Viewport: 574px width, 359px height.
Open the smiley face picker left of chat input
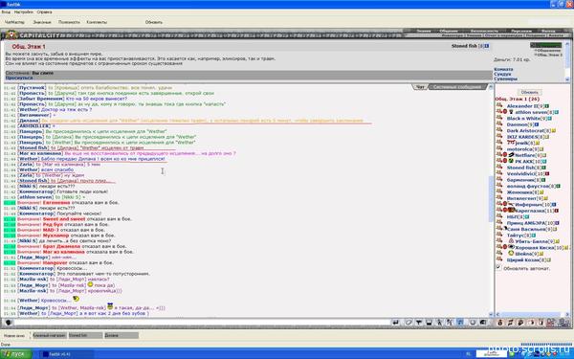point(9,323)
